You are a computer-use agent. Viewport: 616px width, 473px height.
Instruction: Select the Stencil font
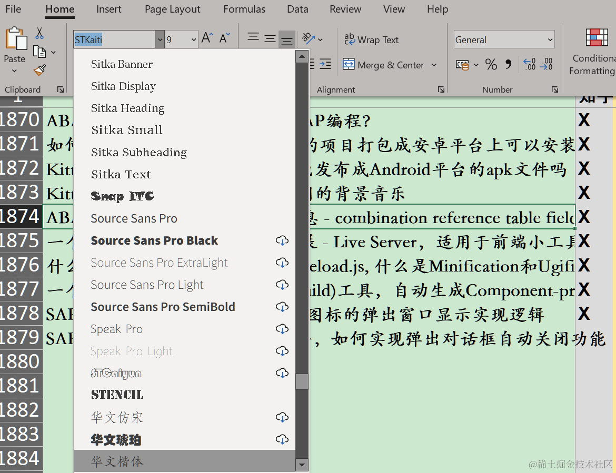coord(185,395)
